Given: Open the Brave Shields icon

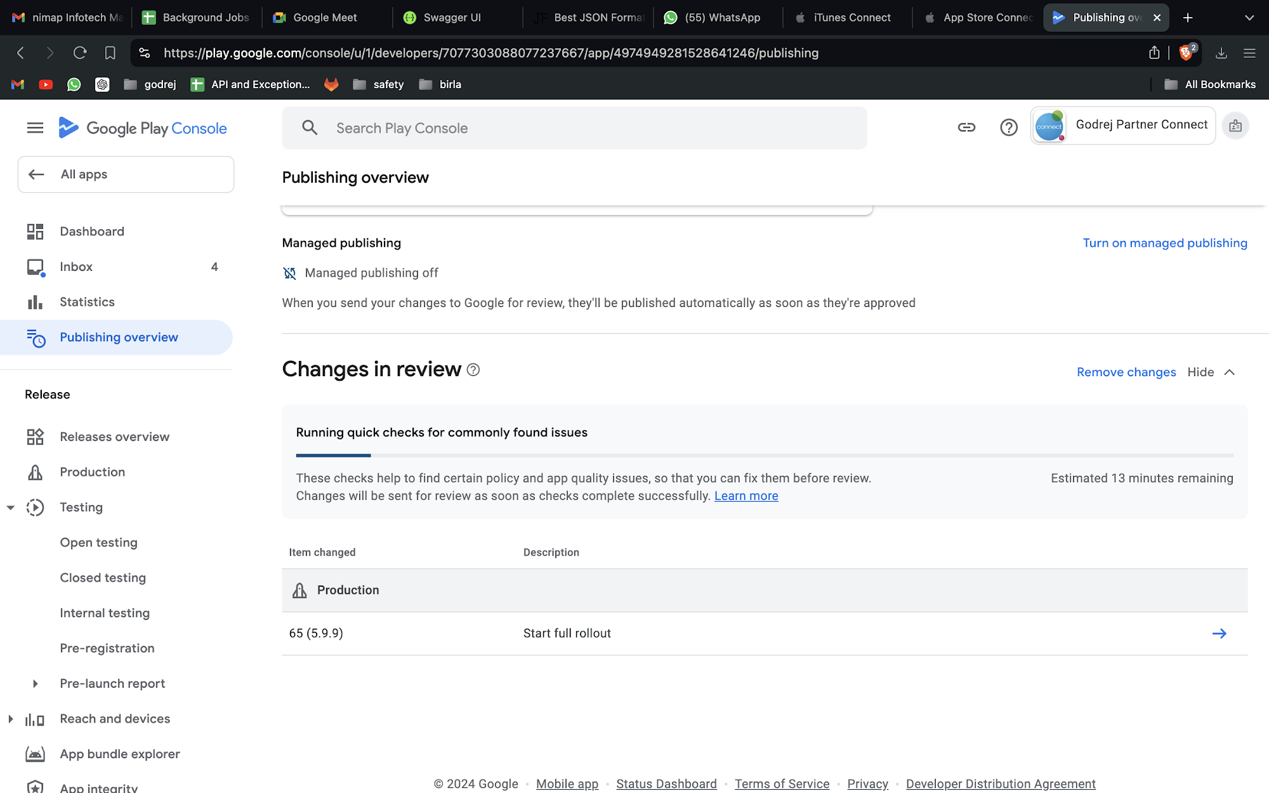Looking at the screenshot, I should [x=1186, y=53].
